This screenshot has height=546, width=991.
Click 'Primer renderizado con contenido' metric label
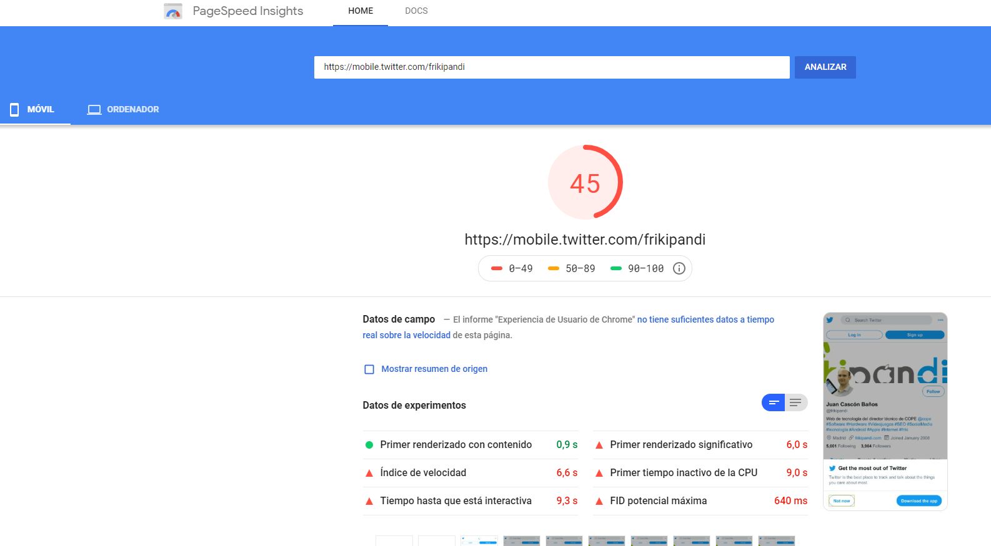coord(456,445)
